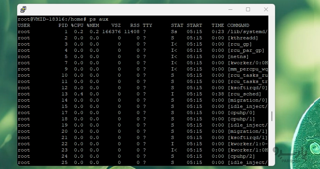Click the PID column header
Image resolution: width=320 pixels, height=169 pixels.
[x=63, y=25]
